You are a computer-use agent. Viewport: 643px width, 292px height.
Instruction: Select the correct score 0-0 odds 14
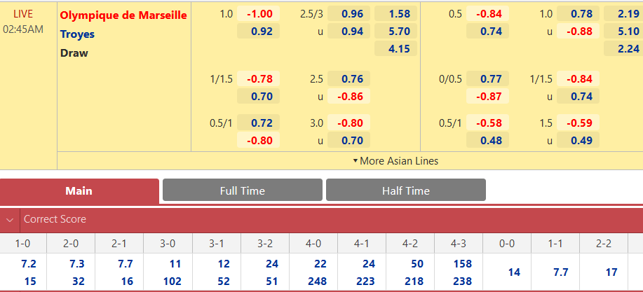(x=513, y=272)
